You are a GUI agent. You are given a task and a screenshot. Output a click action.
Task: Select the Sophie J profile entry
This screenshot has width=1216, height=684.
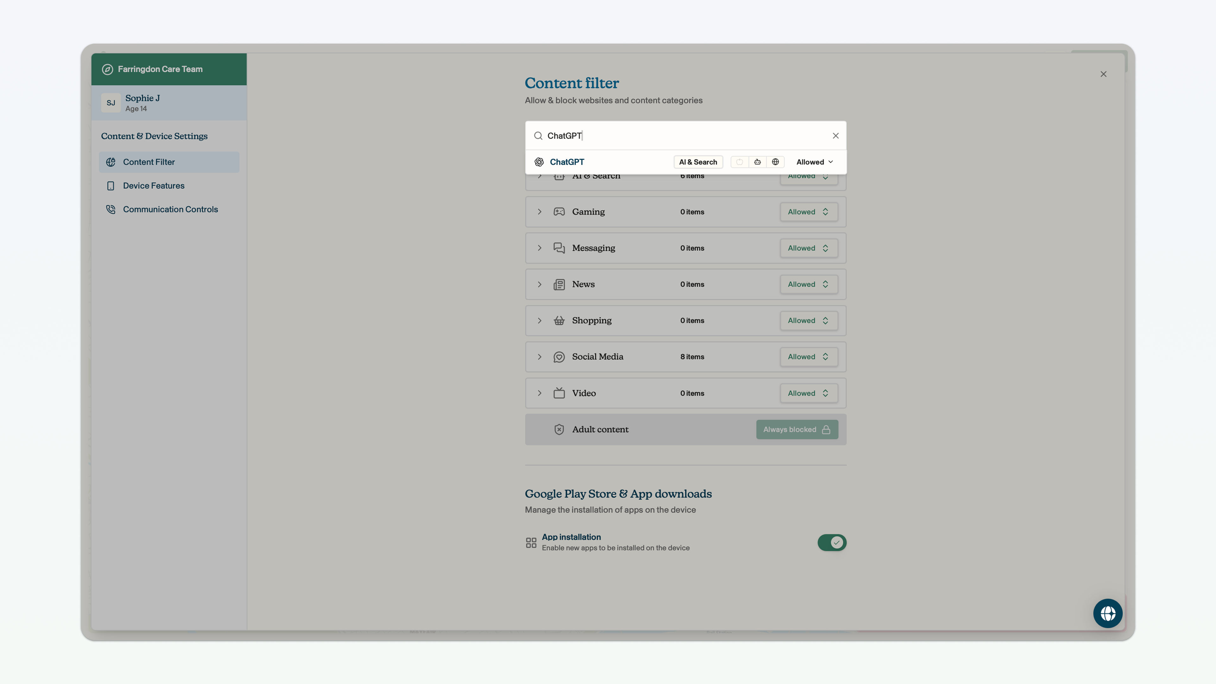click(169, 103)
